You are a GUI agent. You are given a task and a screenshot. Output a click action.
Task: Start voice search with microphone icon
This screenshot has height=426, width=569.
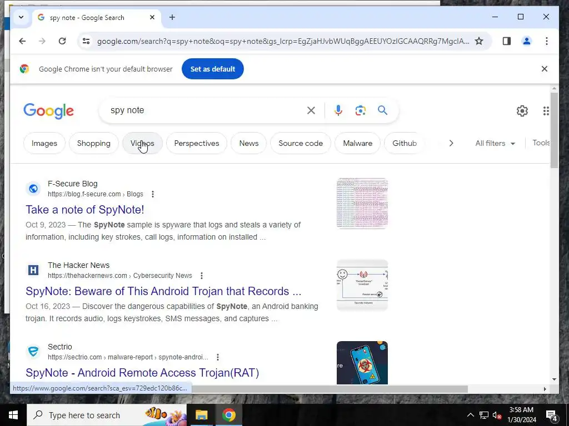(338, 110)
